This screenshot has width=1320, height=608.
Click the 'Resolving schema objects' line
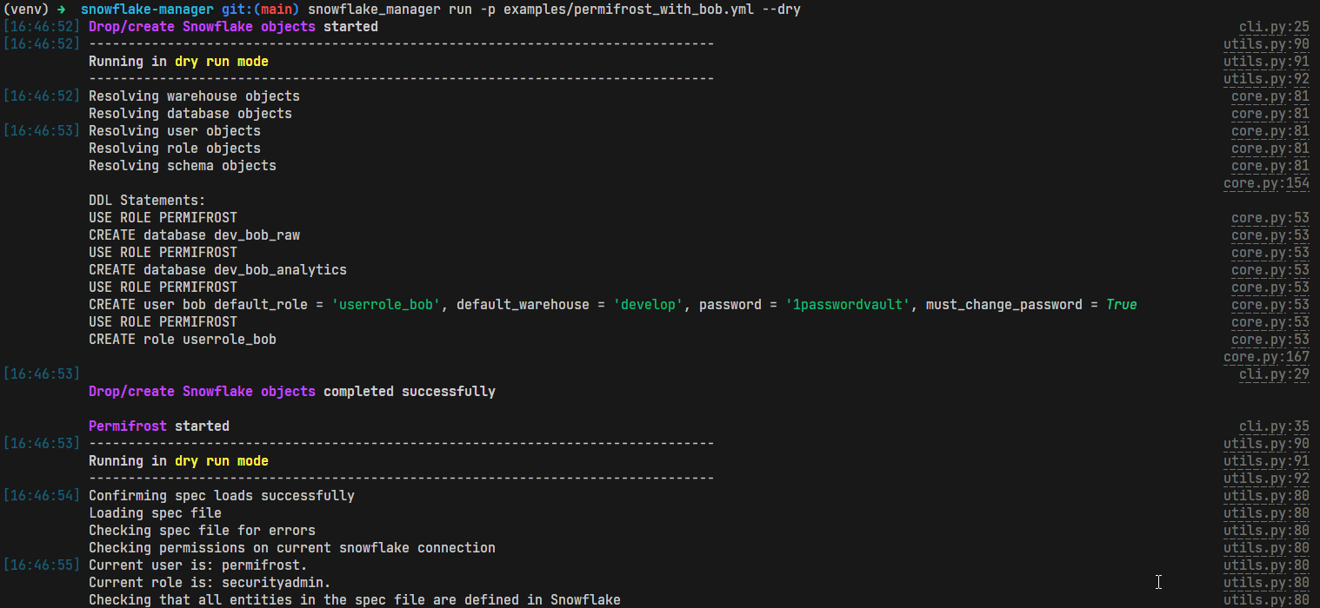click(x=183, y=166)
